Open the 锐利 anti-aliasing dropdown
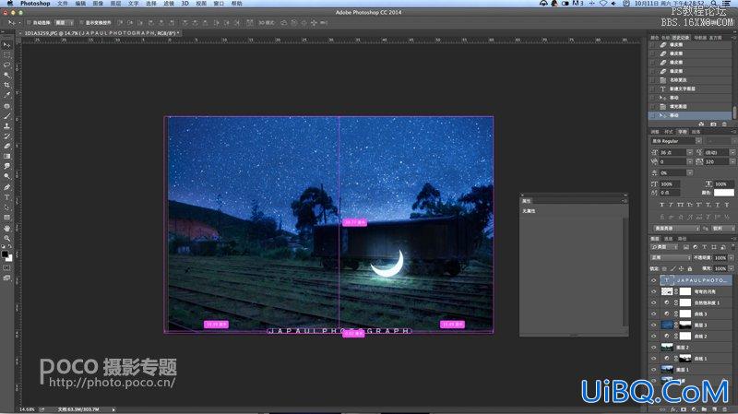Screen dimensions: 738x414 723,229
